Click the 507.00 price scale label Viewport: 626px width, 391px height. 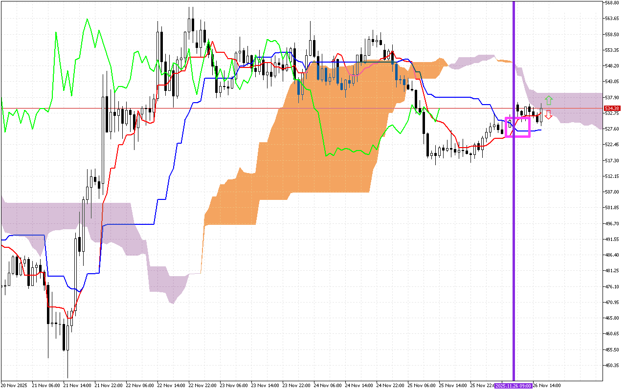pos(612,192)
